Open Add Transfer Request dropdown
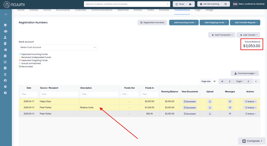This screenshot has height=146, width=267. (x=245, y=22)
